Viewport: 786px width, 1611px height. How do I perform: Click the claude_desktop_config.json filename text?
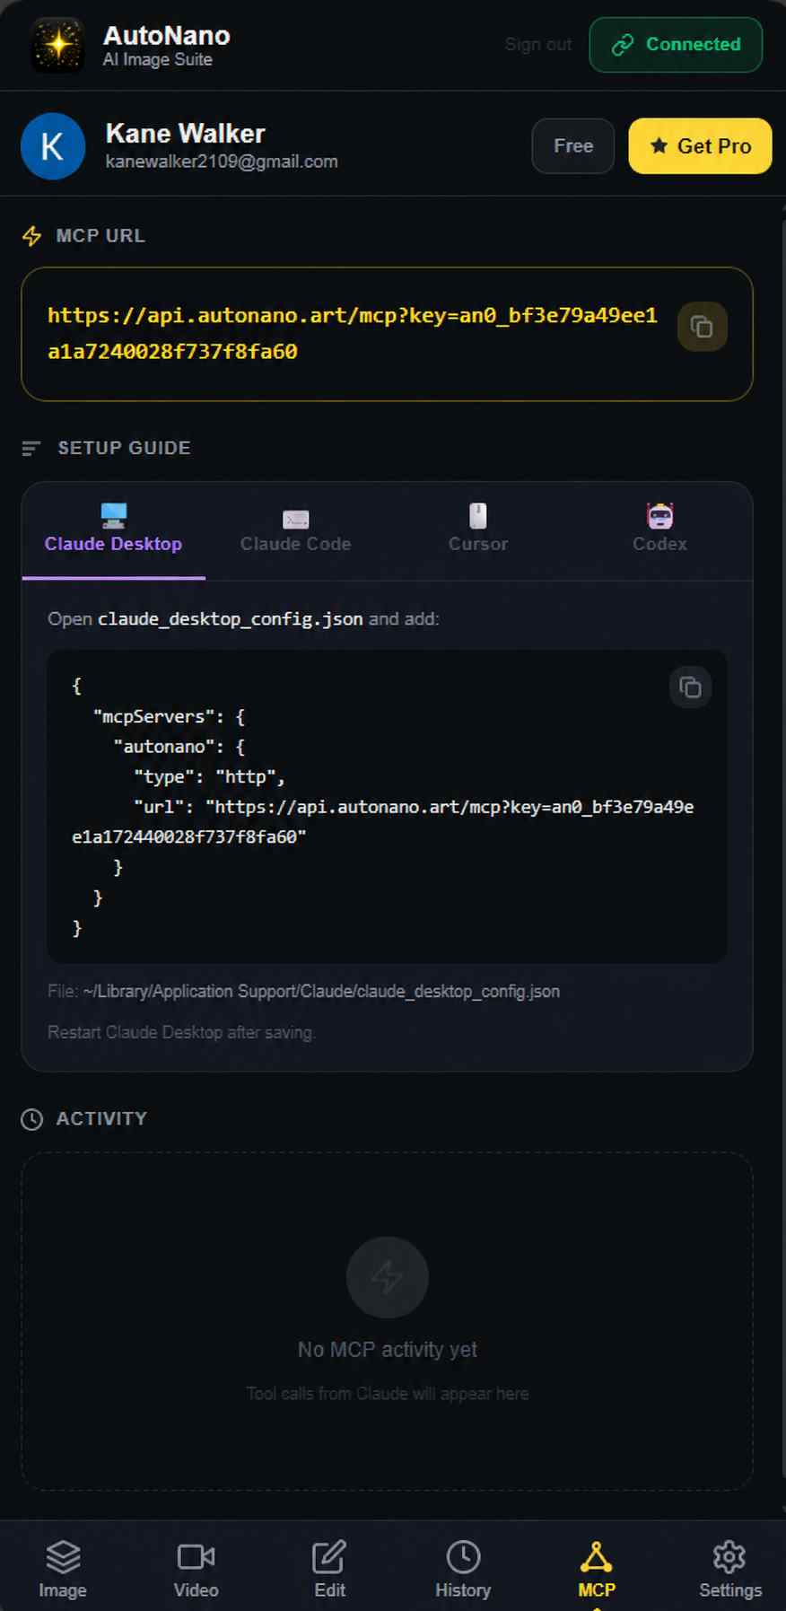point(231,618)
